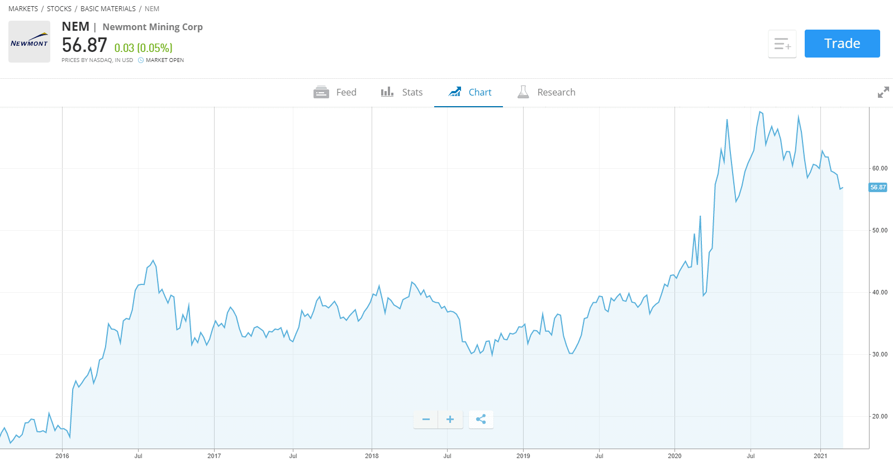Share the chart via share icon
Image resolution: width=893 pixels, height=462 pixels.
481,419
